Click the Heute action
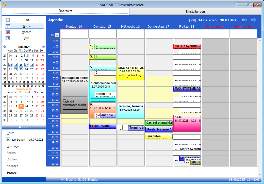 click(10, 133)
